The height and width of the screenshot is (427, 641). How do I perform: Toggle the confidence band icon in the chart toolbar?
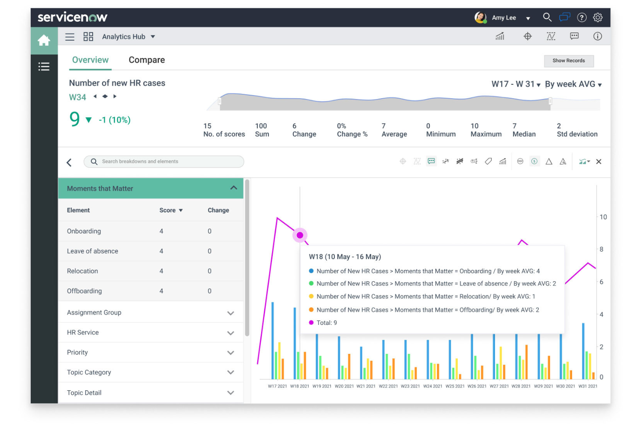click(x=460, y=161)
